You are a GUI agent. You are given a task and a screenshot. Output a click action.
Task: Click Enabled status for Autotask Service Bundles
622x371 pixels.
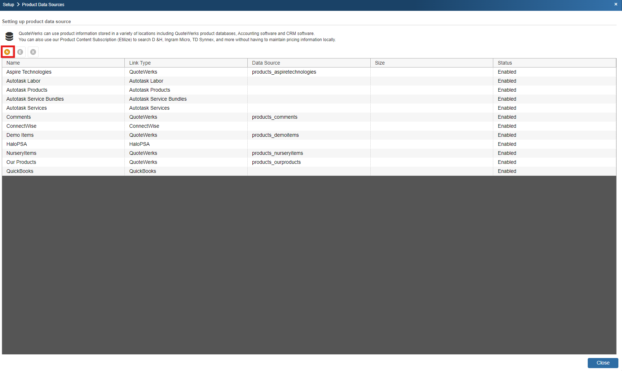click(x=507, y=99)
